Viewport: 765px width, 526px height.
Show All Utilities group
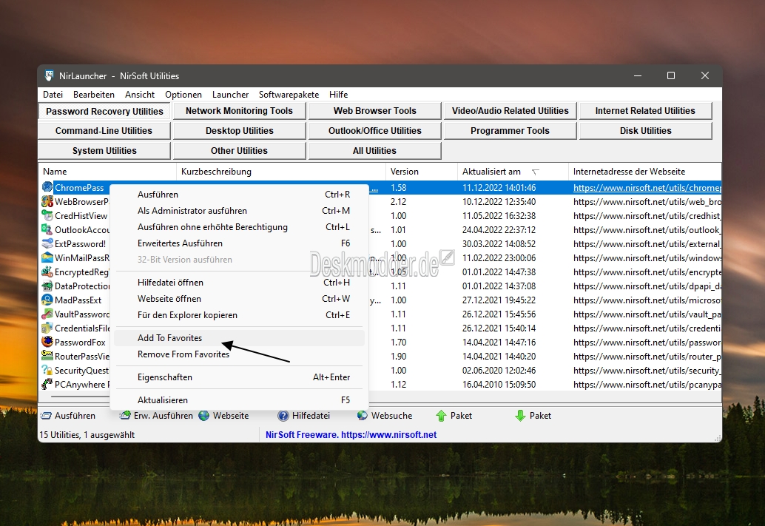(374, 151)
